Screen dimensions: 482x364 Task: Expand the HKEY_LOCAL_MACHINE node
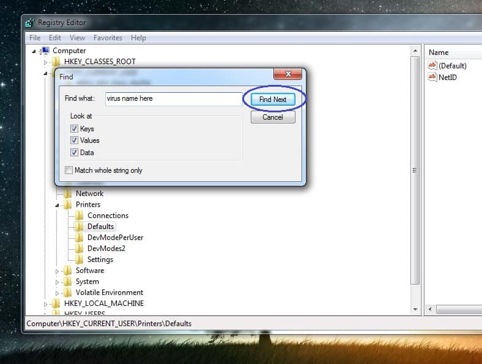point(45,305)
